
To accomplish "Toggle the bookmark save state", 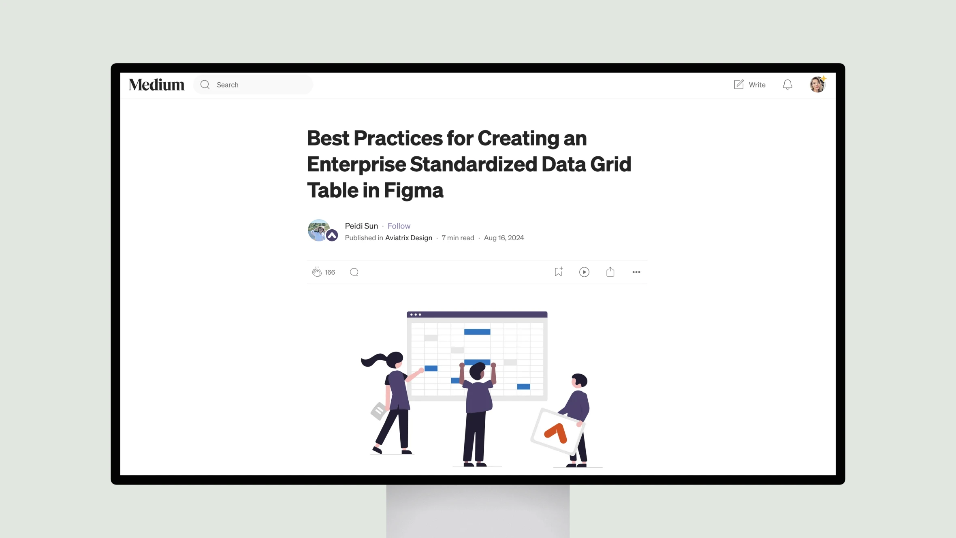I will [559, 271].
